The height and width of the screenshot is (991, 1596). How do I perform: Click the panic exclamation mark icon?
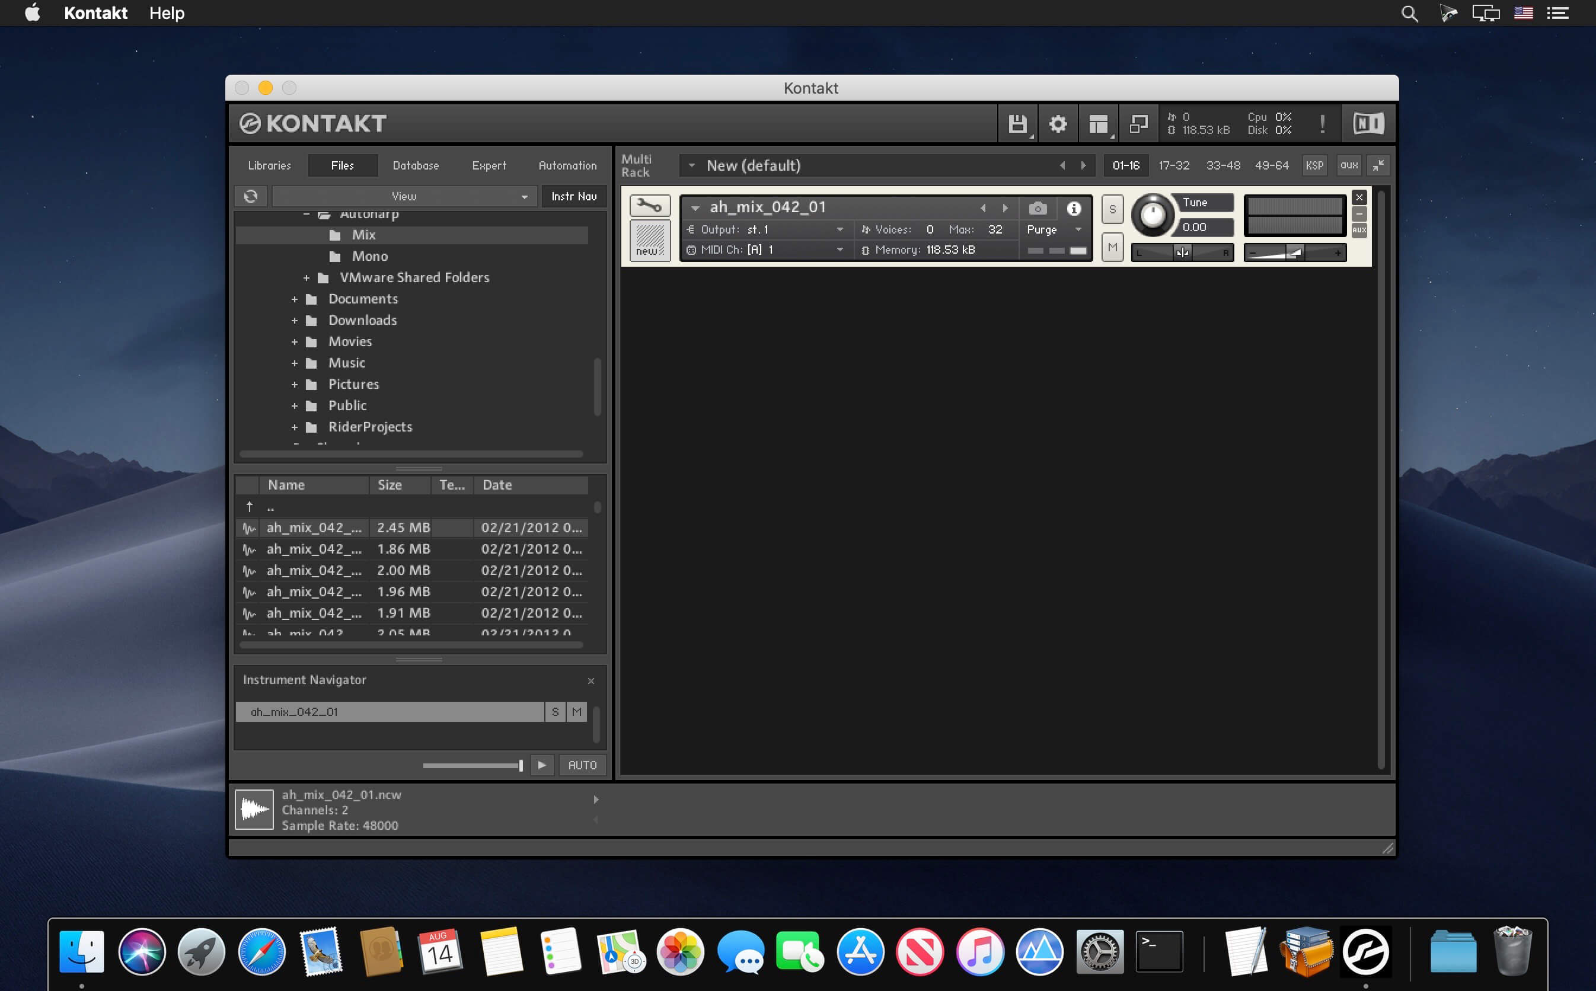coord(1323,123)
